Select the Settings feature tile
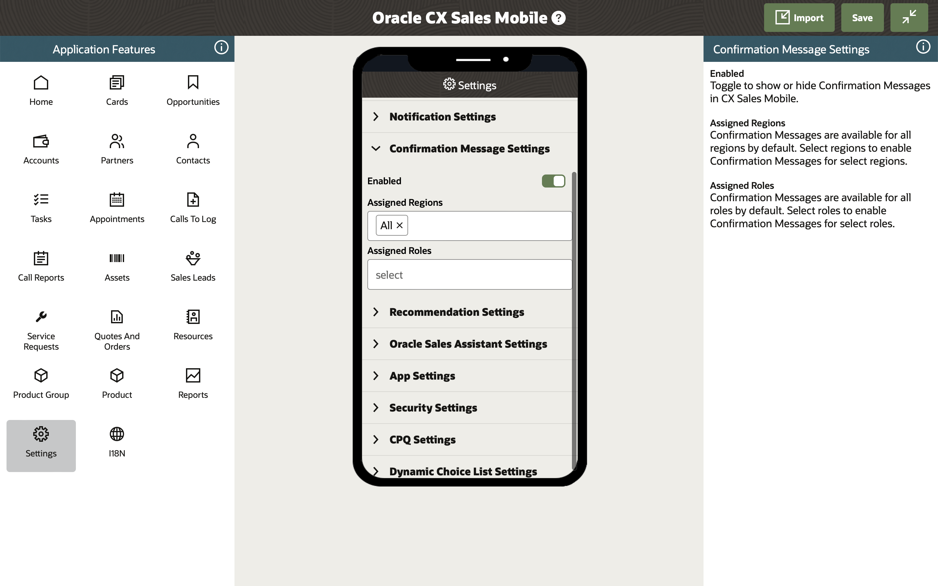Screen dimensions: 938x586 [x=41, y=446]
